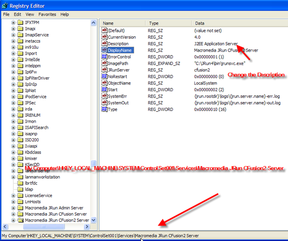Sort values by Data column header
The width and height of the screenshot is (288, 241).
click(x=240, y=23)
